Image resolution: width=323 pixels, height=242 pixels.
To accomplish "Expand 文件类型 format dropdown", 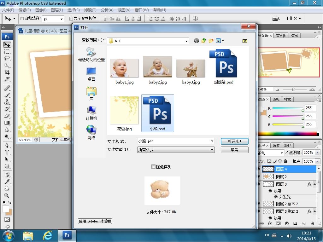I will 212,150.
